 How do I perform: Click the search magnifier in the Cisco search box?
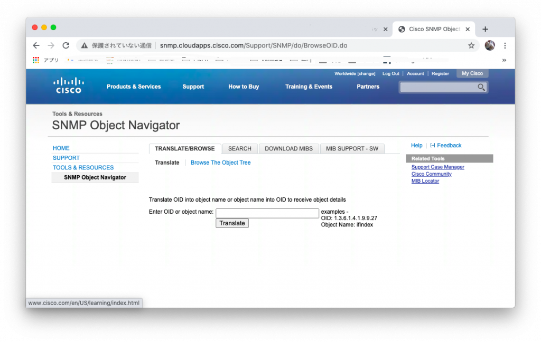coord(481,87)
